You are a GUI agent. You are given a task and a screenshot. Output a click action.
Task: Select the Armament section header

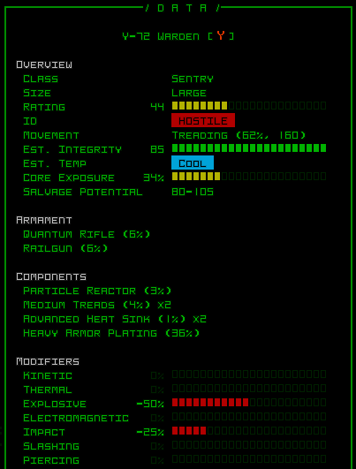[44, 220]
